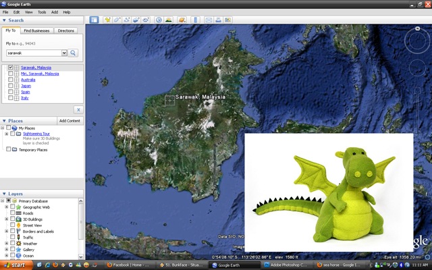Collapse the Places panel triangle
The height and width of the screenshot is (270, 432).
click(4, 121)
